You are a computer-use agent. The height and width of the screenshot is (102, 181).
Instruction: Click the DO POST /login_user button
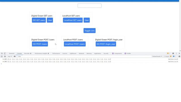[x=106, y=44]
